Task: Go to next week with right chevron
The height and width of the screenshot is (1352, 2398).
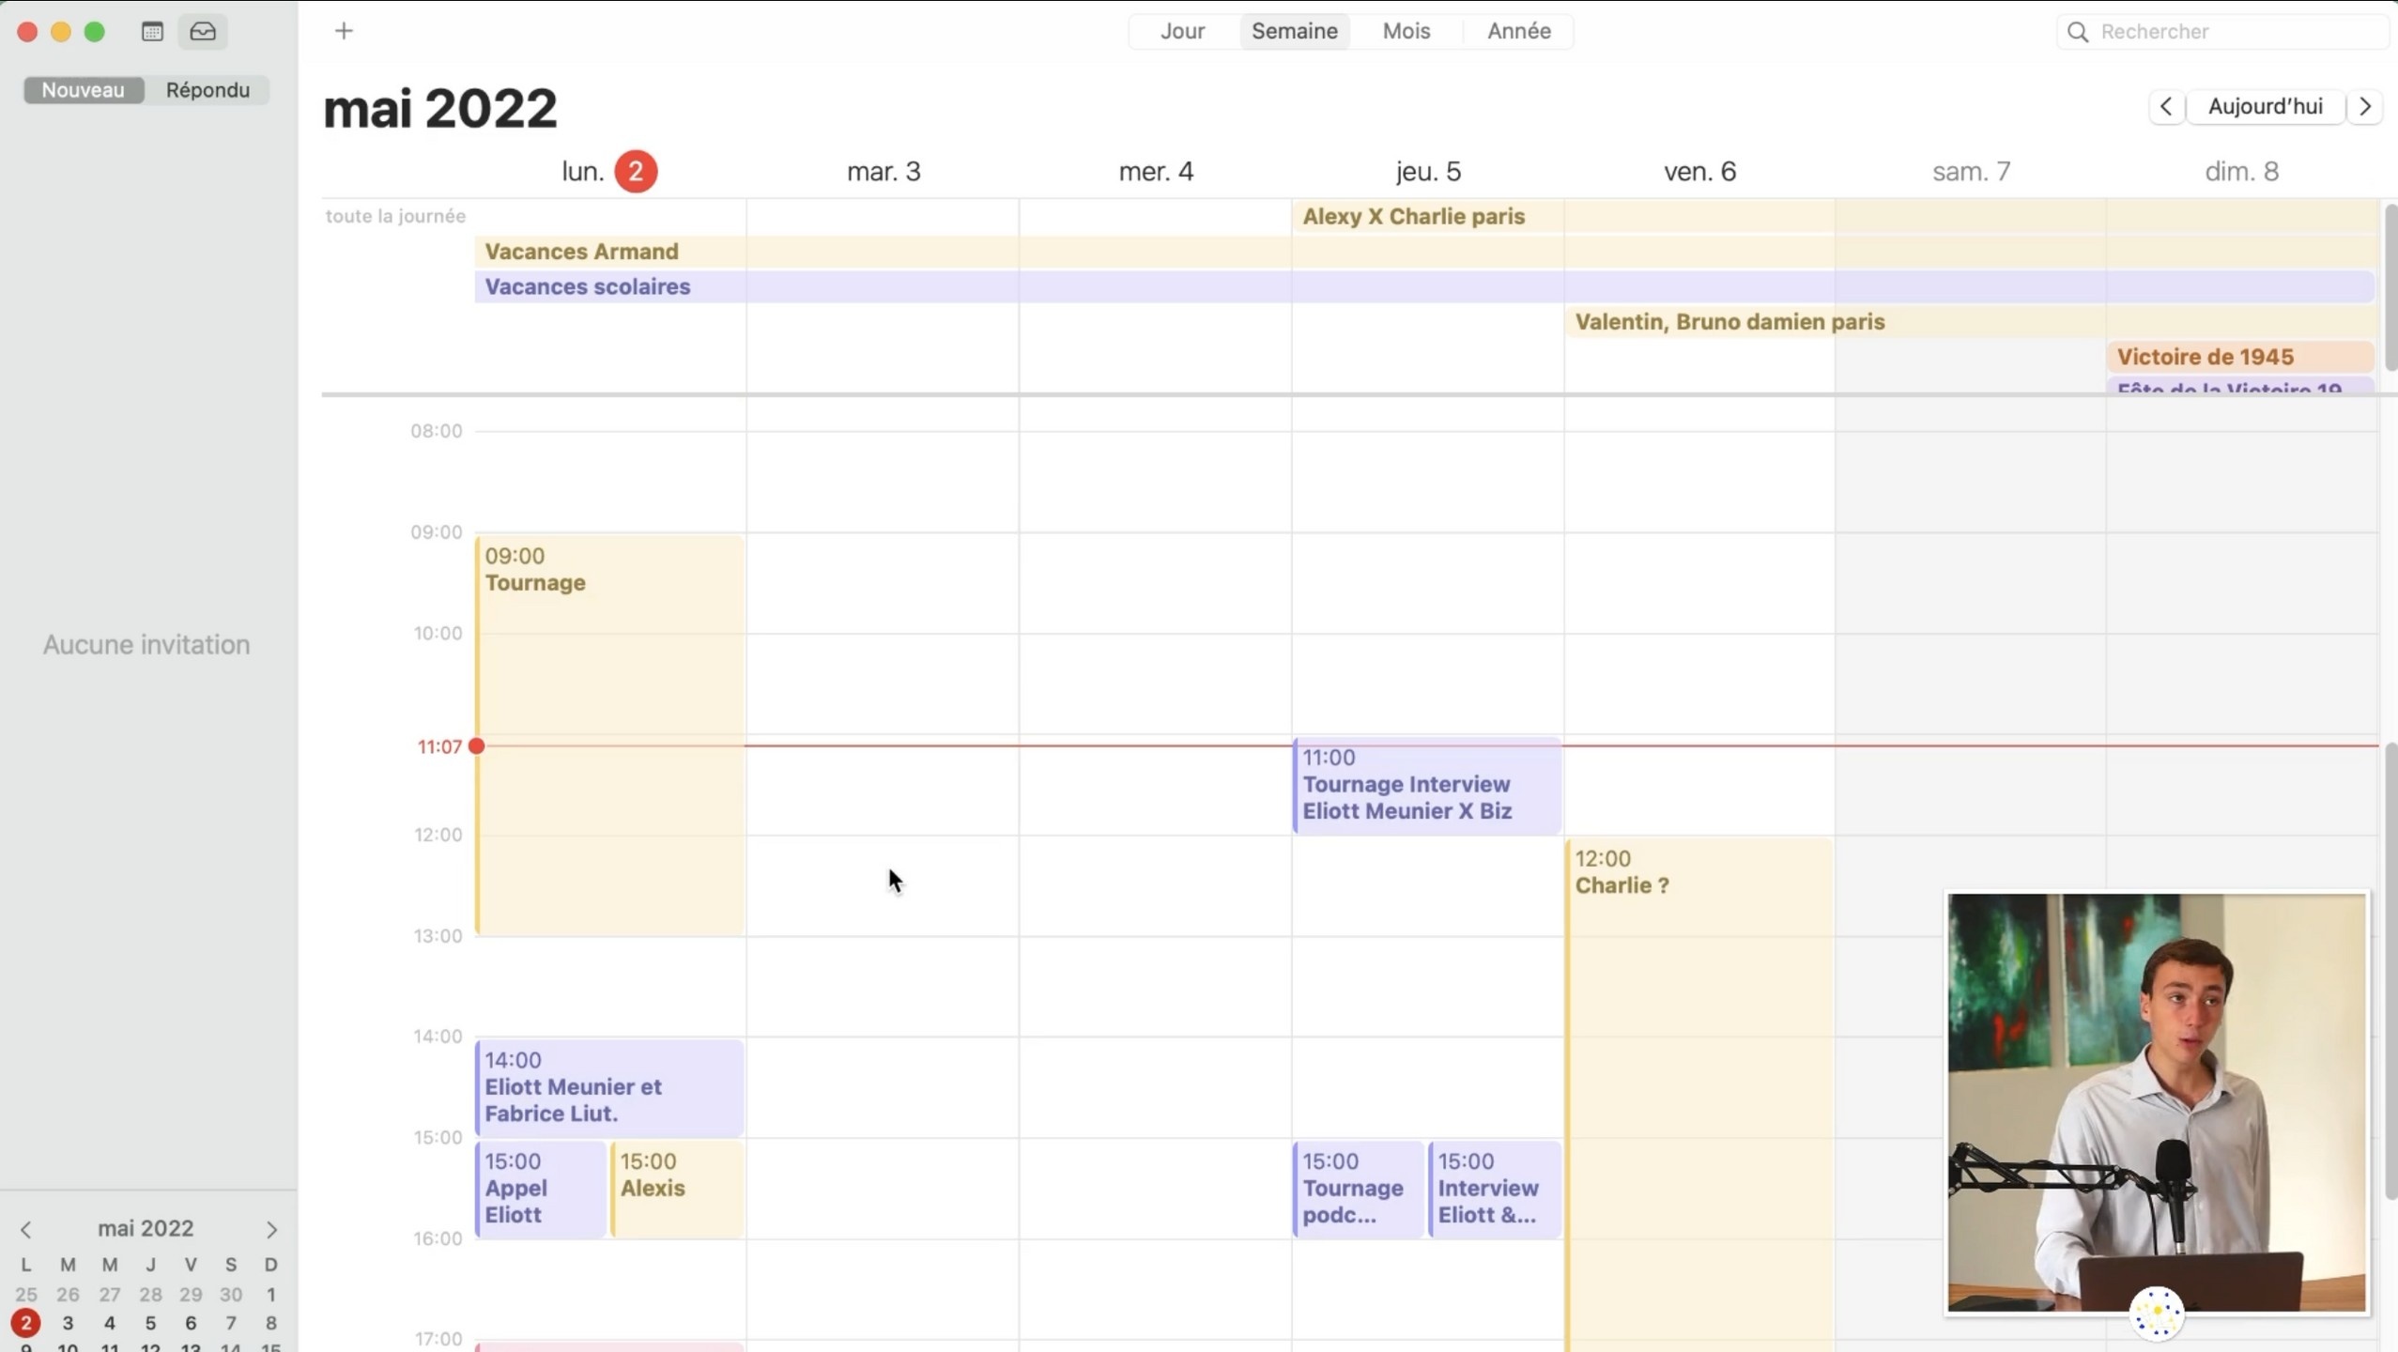Action: point(2364,106)
